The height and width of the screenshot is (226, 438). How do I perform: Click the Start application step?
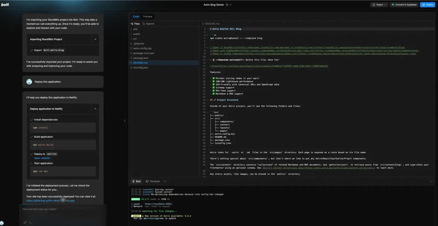tap(43, 163)
